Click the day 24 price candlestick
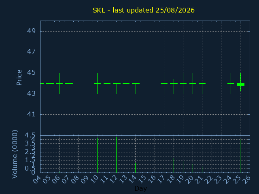Viewport: 259px width, 194px height. [x=231, y=84]
